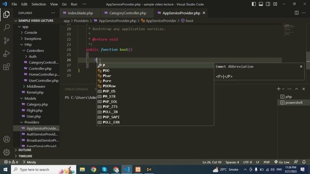Expand the Exceptions folder
This screenshot has width=310, height=174.
(x=33, y=39)
